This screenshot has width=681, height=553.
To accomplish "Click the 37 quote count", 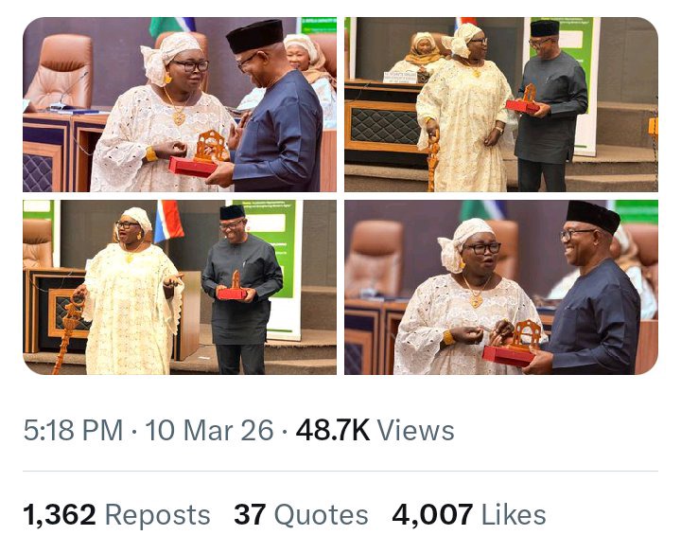I will (x=250, y=515).
